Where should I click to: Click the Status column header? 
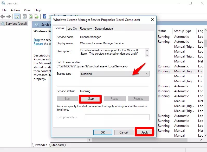162,31
